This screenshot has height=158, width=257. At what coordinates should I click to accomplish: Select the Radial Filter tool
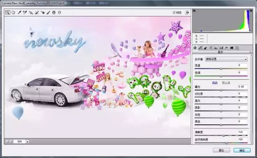(x=59, y=12)
